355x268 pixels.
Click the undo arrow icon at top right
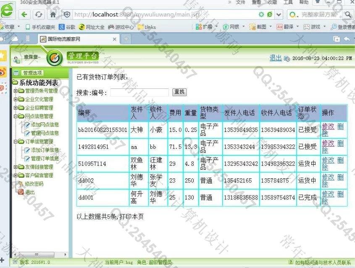pos(347,39)
